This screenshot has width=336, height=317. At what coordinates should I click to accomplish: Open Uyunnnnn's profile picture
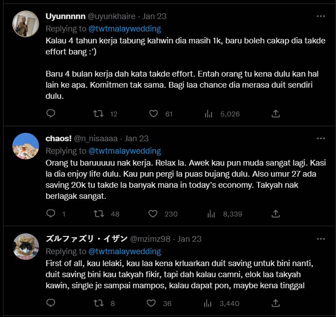[x=26, y=24]
